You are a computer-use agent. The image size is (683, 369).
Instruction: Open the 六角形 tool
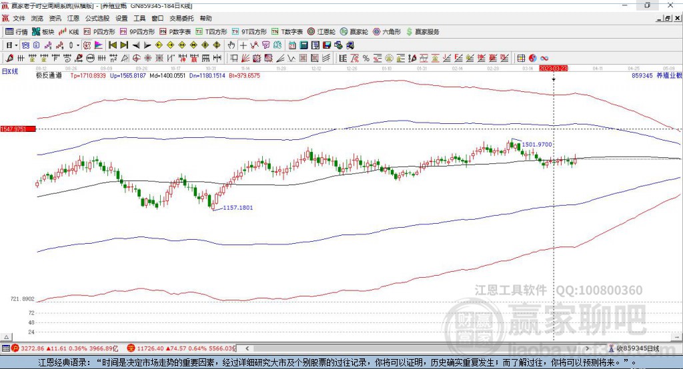(387, 32)
